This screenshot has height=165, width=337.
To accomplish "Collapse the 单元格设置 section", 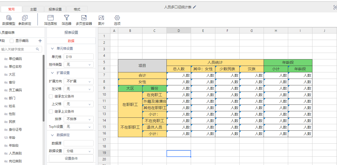I will click(52, 49).
